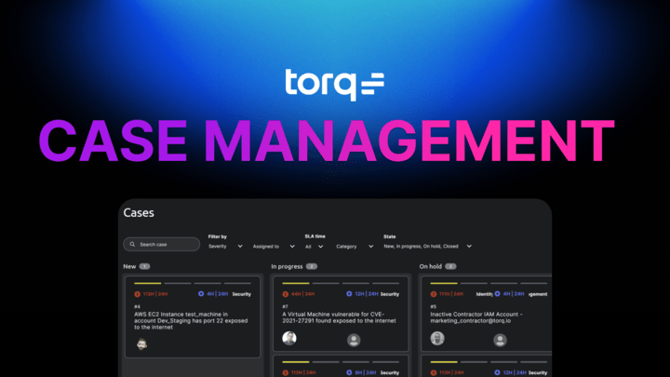Click case number #4 label
This screenshot has height=377, width=670.
tap(137, 307)
